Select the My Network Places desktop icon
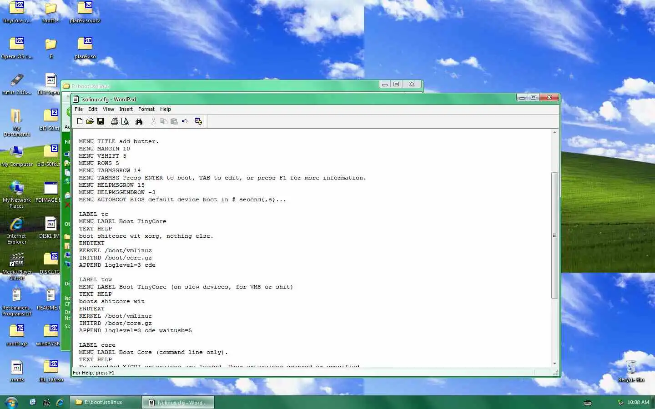The height and width of the screenshot is (409, 655). (x=17, y=195)
